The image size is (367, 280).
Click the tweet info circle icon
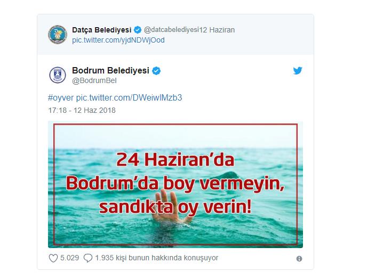[x=299, y=259]
